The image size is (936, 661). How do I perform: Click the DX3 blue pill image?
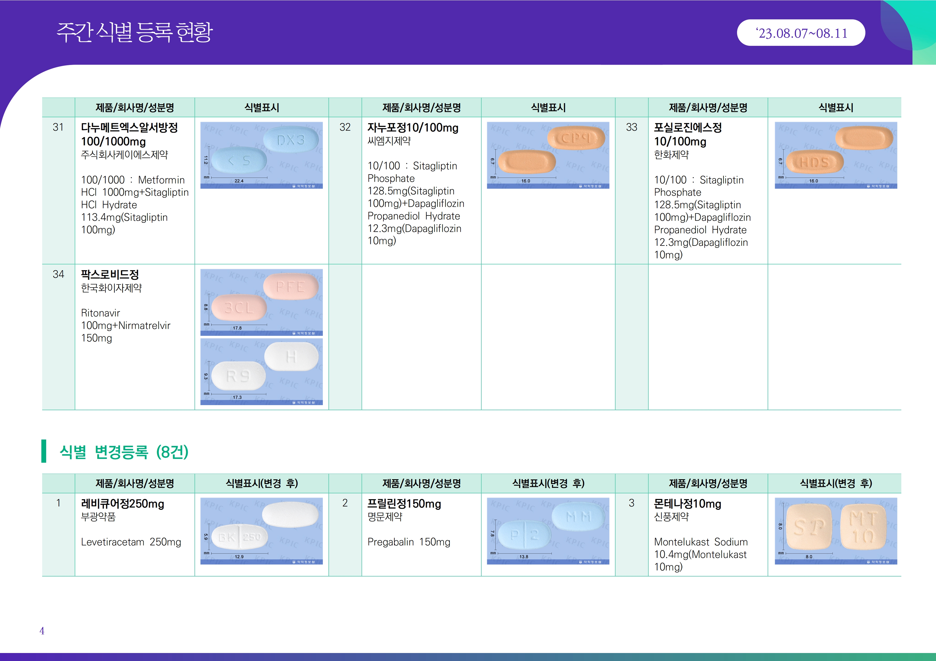261,155
